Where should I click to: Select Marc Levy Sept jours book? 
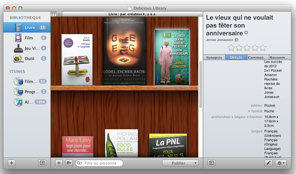(78, 147)
